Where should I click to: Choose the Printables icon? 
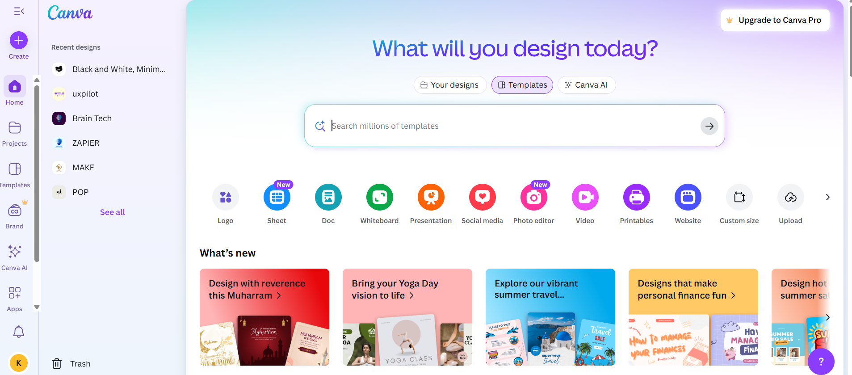[636, 197]
